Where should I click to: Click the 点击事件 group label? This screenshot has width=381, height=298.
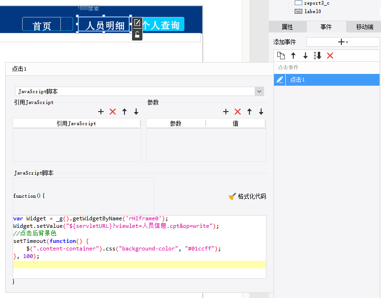288,67
